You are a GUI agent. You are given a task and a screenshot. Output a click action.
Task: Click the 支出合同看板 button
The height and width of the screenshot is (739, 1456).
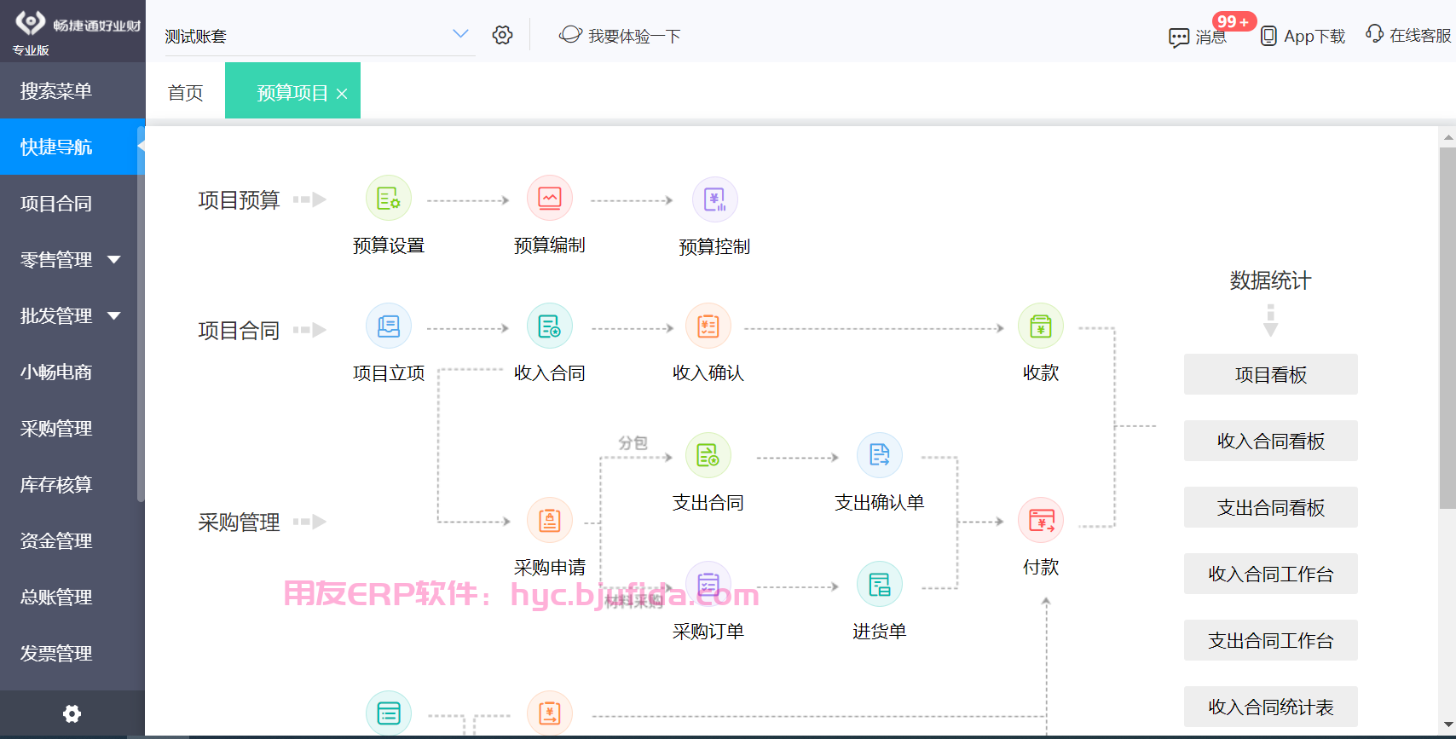1271,507
